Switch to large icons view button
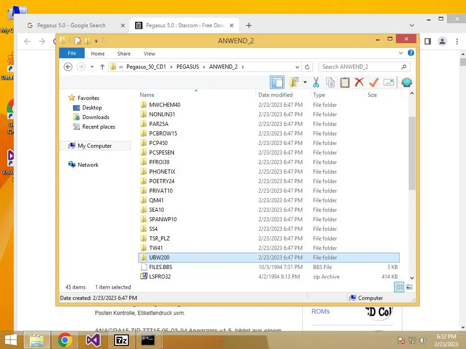The image size is (466, 349). pos(409,287)
